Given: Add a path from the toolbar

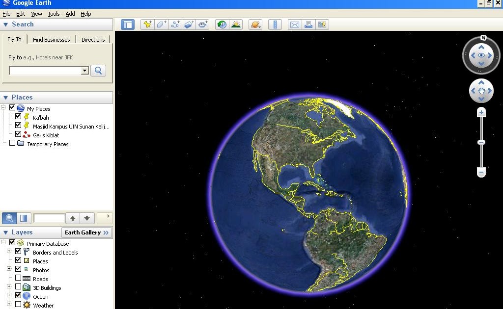Looking at the screenshot, I should coord(175,25).
